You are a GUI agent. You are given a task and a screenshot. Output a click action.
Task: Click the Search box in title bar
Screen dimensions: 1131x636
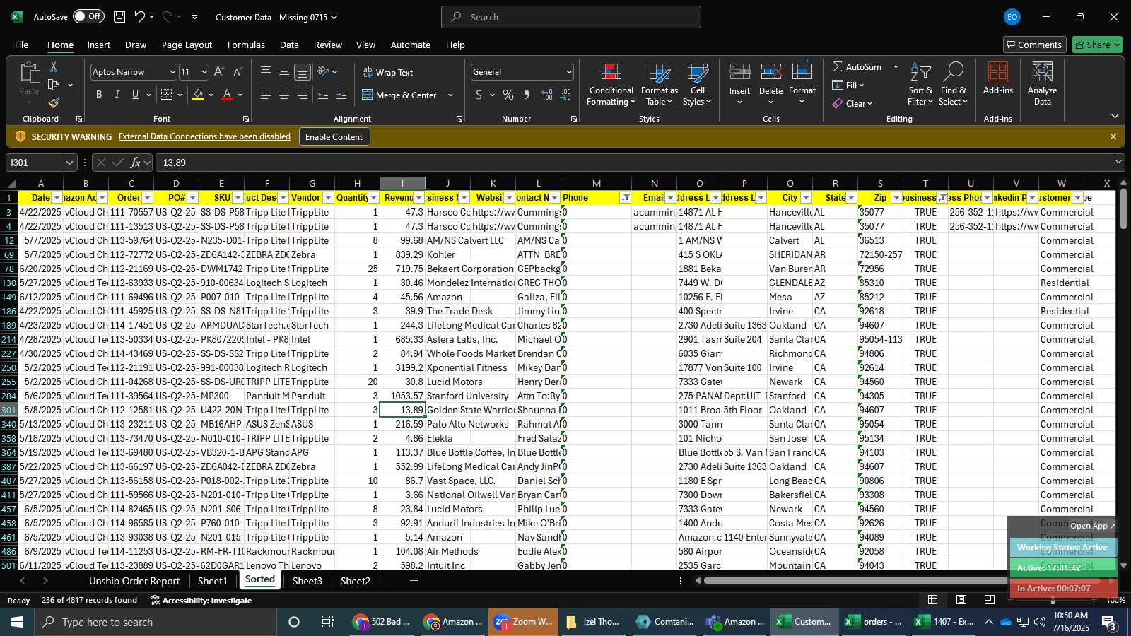point(571,17)
